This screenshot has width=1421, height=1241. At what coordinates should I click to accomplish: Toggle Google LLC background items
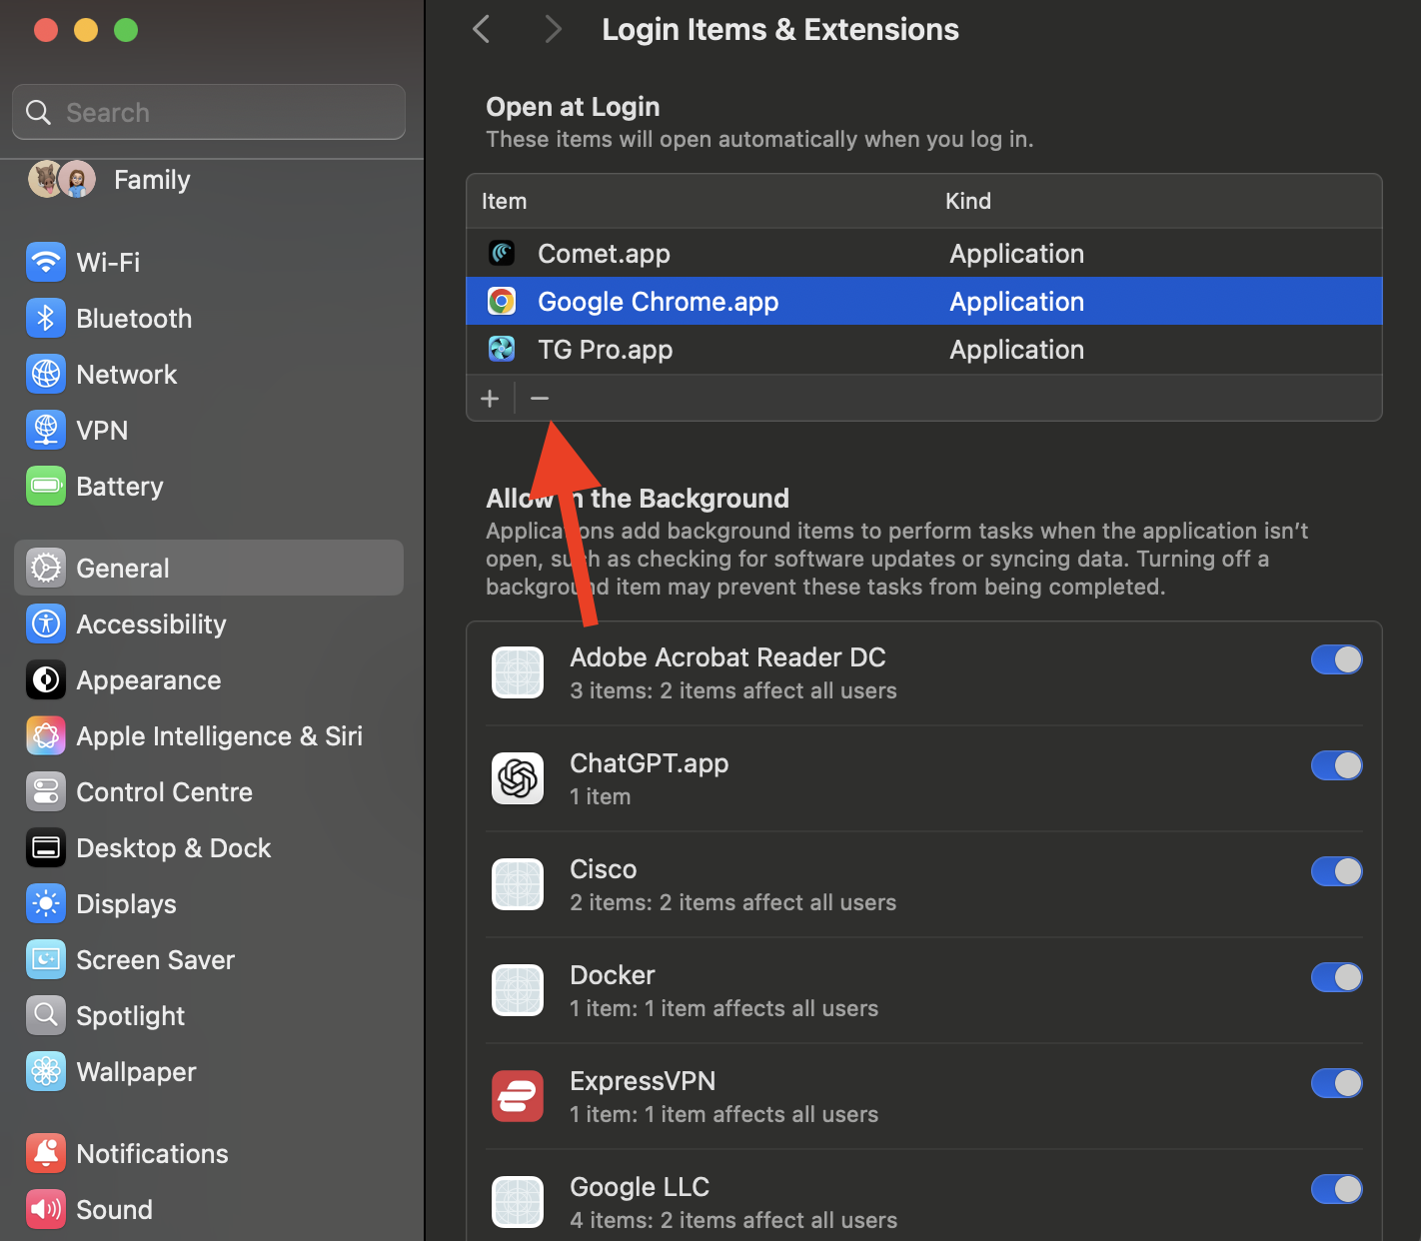tap(1337, 1189)
